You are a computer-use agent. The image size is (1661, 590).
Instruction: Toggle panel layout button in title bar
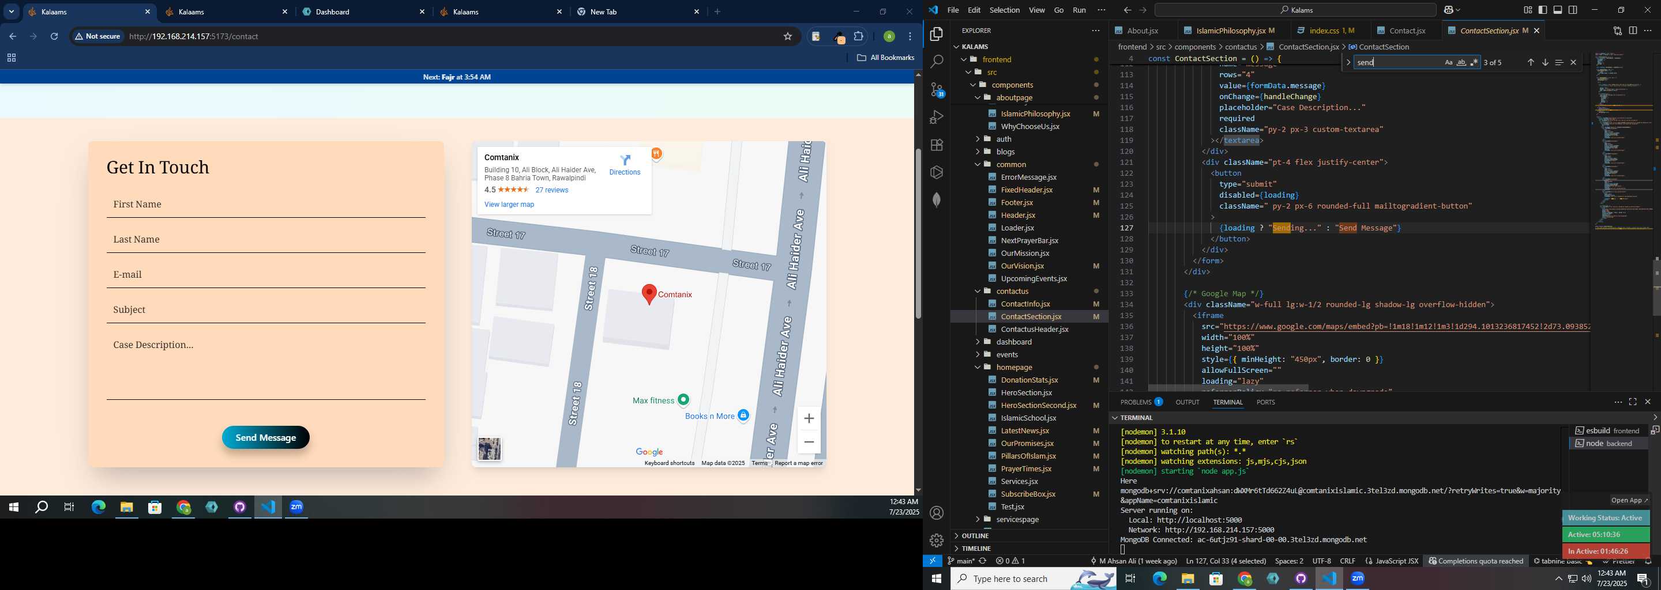[1558, 10]
